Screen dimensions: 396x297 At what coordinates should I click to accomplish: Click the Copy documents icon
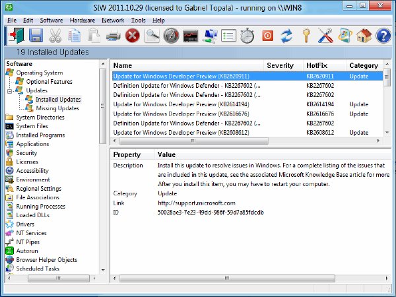74,36
